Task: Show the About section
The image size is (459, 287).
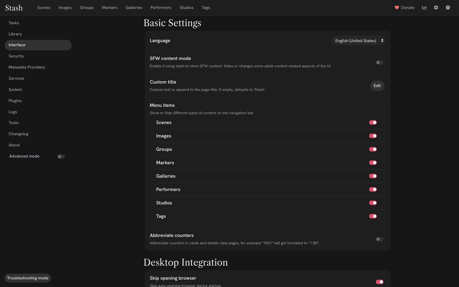Action: [x=38, y=145]
